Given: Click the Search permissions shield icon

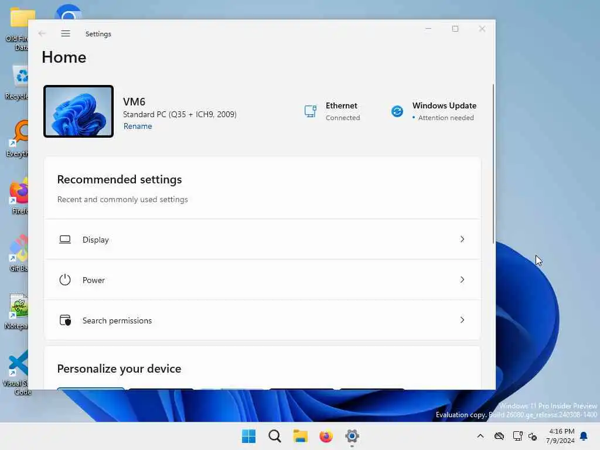Looking at the screenshot, I should tap(66, 321).
